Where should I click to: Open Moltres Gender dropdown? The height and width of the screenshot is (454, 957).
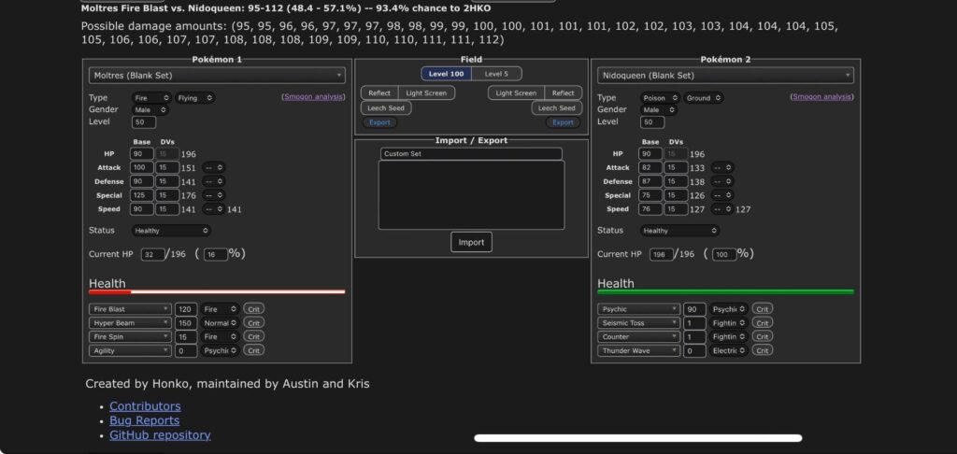[150, 110]
